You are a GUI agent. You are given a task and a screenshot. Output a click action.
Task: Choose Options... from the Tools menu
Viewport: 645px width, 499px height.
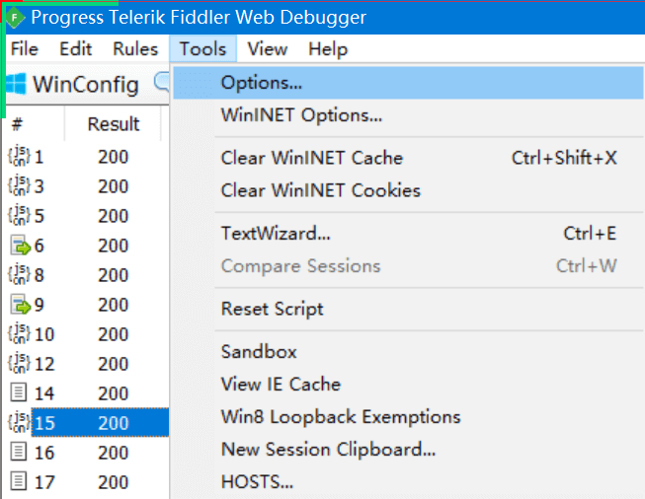pos(262,83)
